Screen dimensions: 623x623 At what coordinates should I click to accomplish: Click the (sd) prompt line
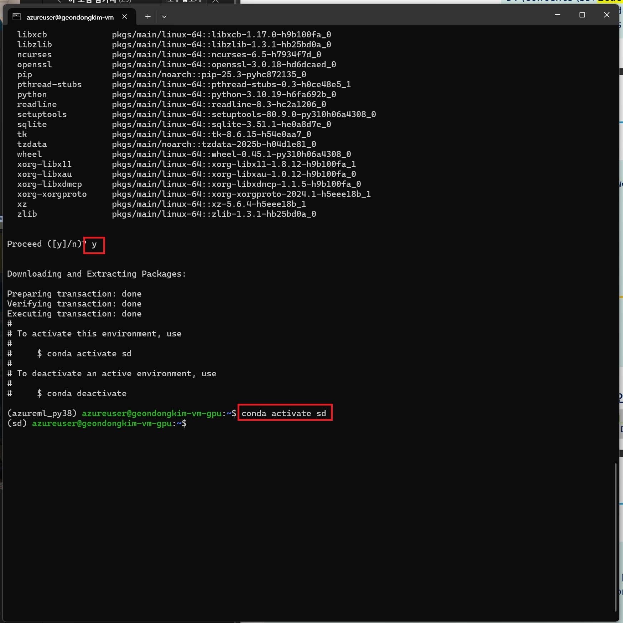(97, 423)
